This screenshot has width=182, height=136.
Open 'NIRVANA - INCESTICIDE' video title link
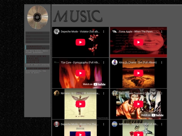coord(139,124)
